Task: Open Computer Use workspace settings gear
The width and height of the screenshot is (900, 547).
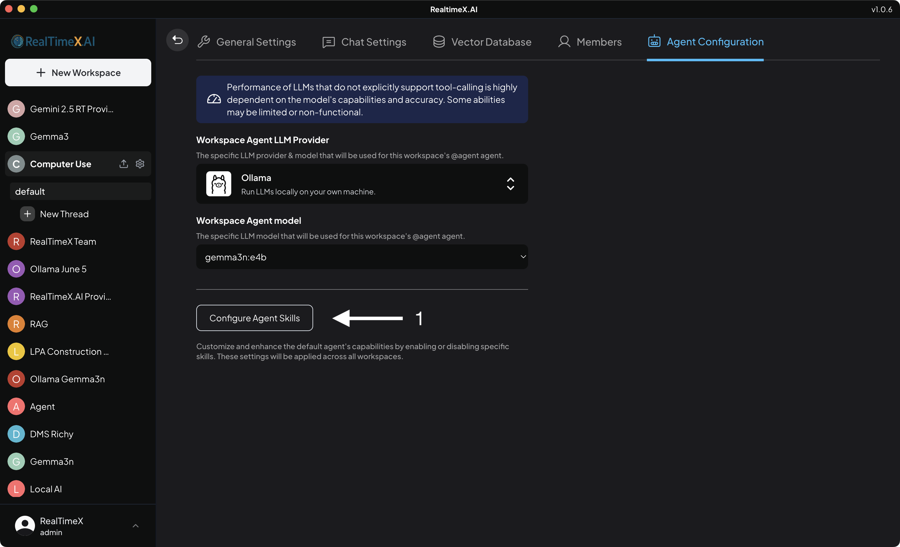Action: [140, 164]
